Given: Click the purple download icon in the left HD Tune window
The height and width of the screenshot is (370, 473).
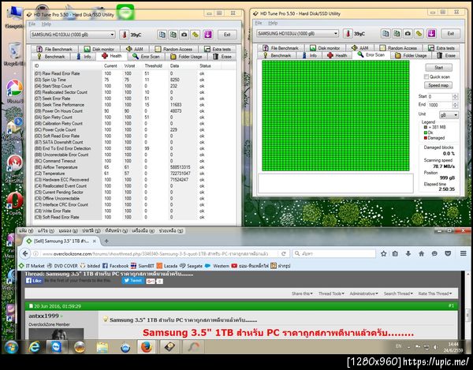Looking at the screenshot, I should (x=208, y=35).
